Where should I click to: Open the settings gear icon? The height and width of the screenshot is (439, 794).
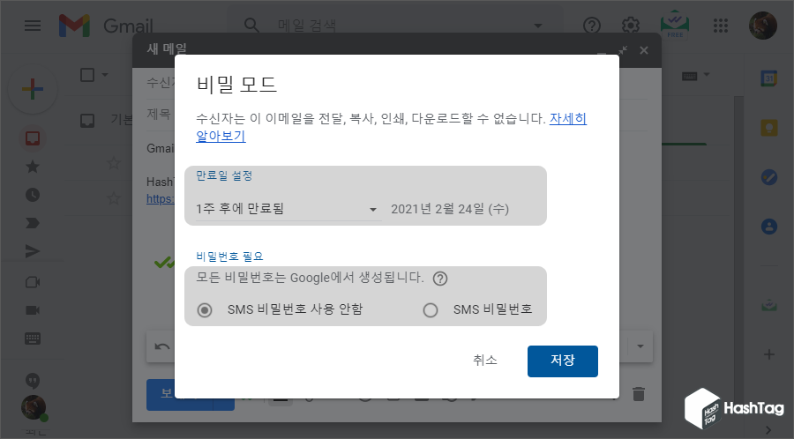click(631, 26)
